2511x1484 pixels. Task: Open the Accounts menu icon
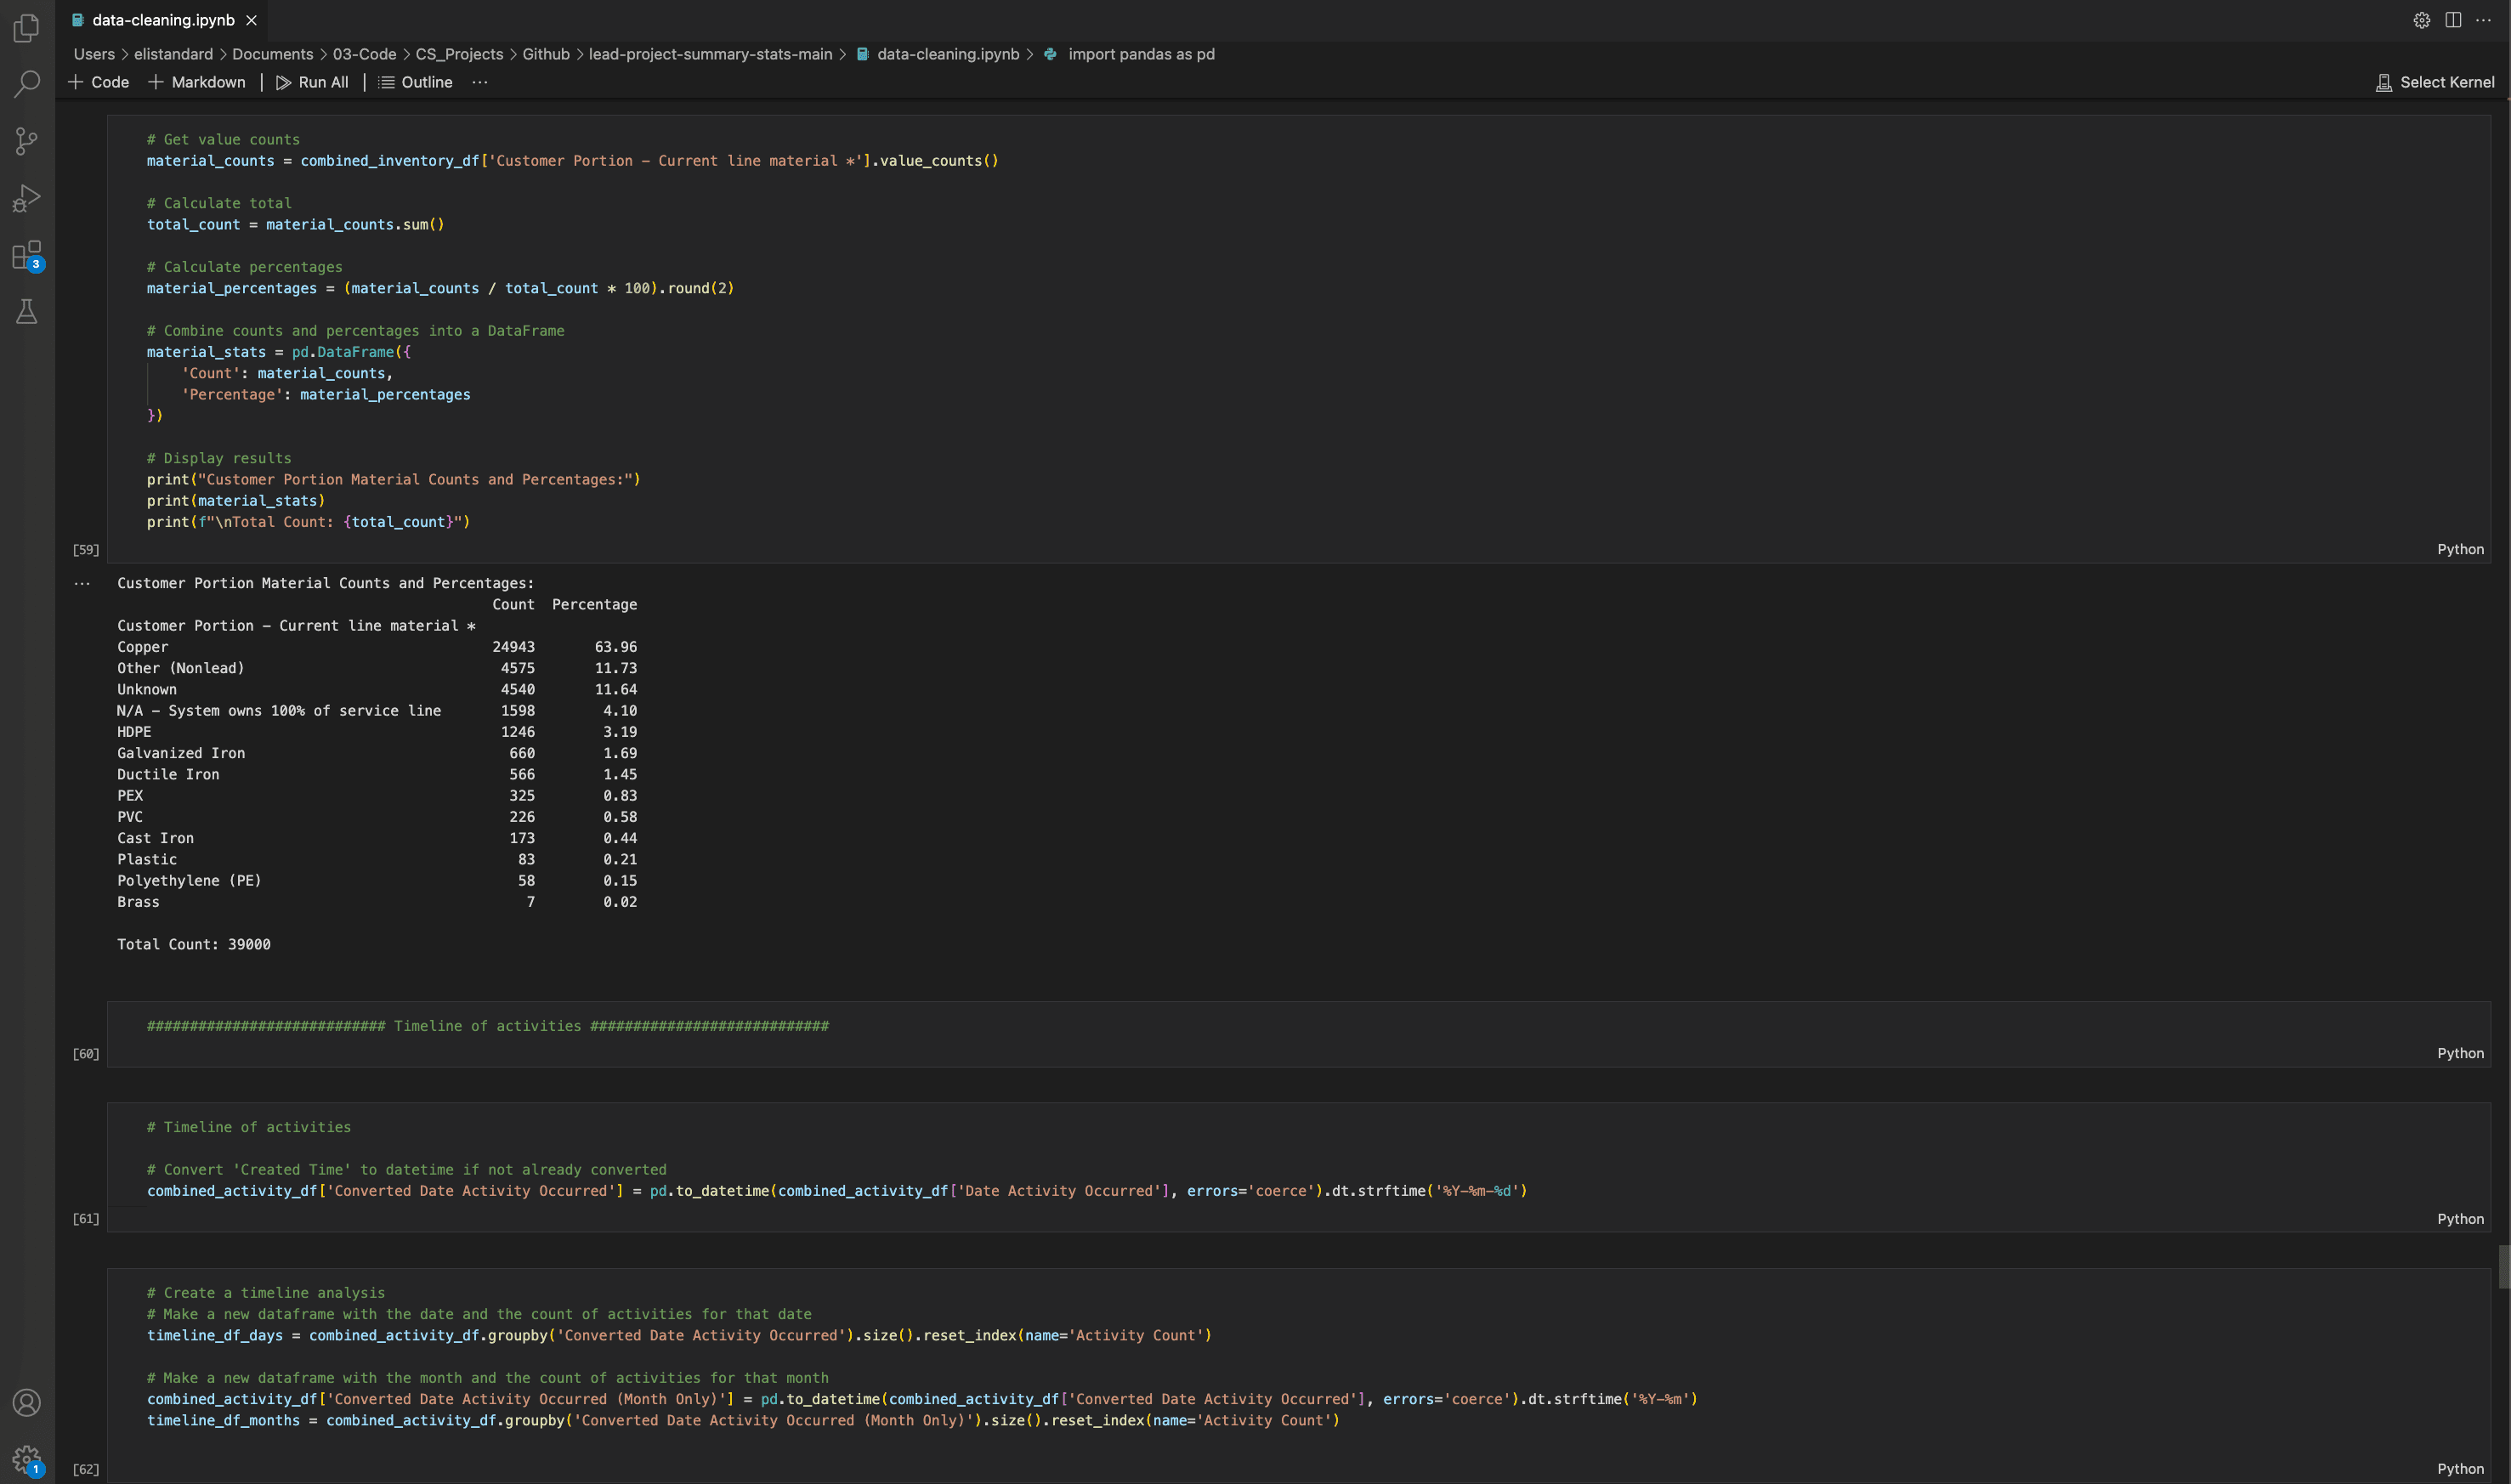pos(27,1402)
